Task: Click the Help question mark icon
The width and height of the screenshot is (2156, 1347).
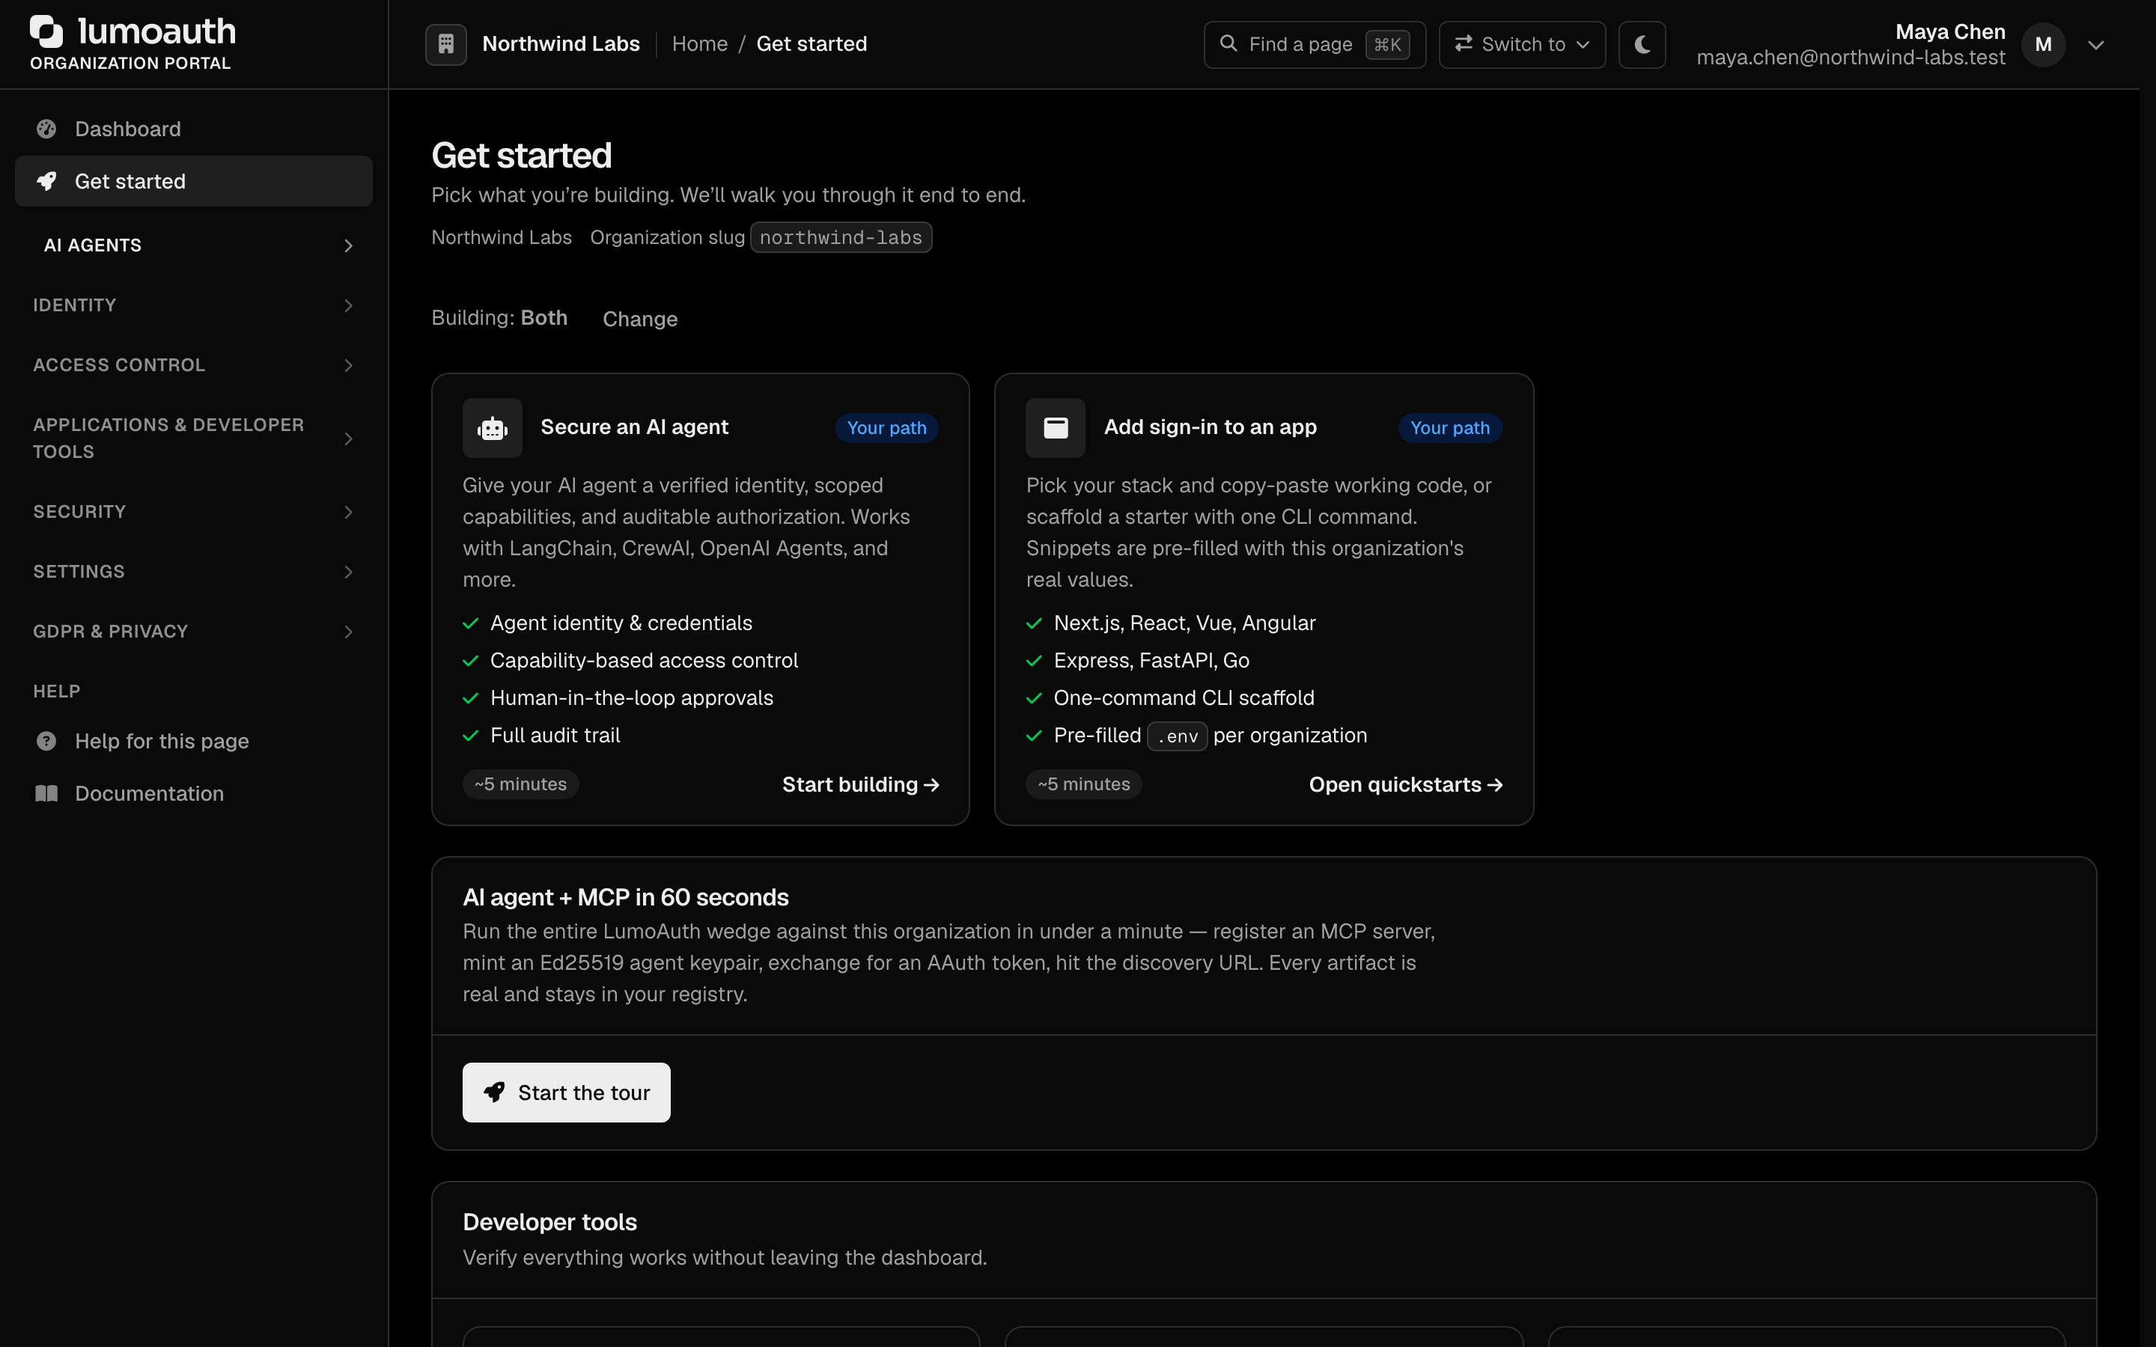Action: (x=46, y=741)
